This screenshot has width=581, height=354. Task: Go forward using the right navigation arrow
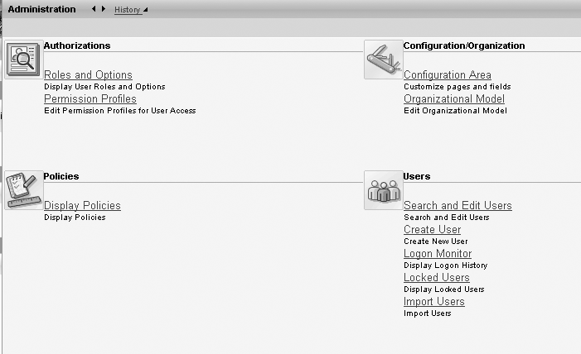point(104,9)
